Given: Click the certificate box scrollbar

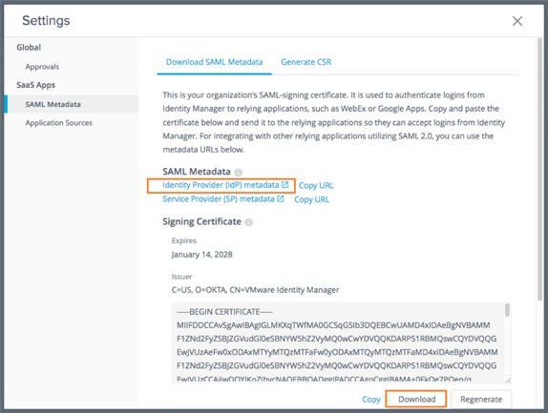Looking at the screenshot, I should click(507, 310).
